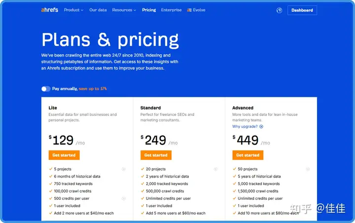355x223 pixels.
Task: Click the info icon beside 20 projects
Action: click(215, 169)
